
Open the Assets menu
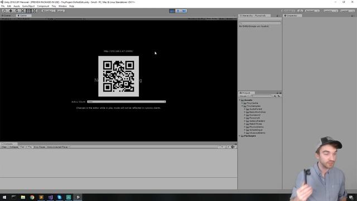click(17, 6)
